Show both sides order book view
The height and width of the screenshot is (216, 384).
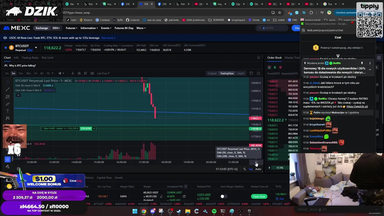(269, 67)
